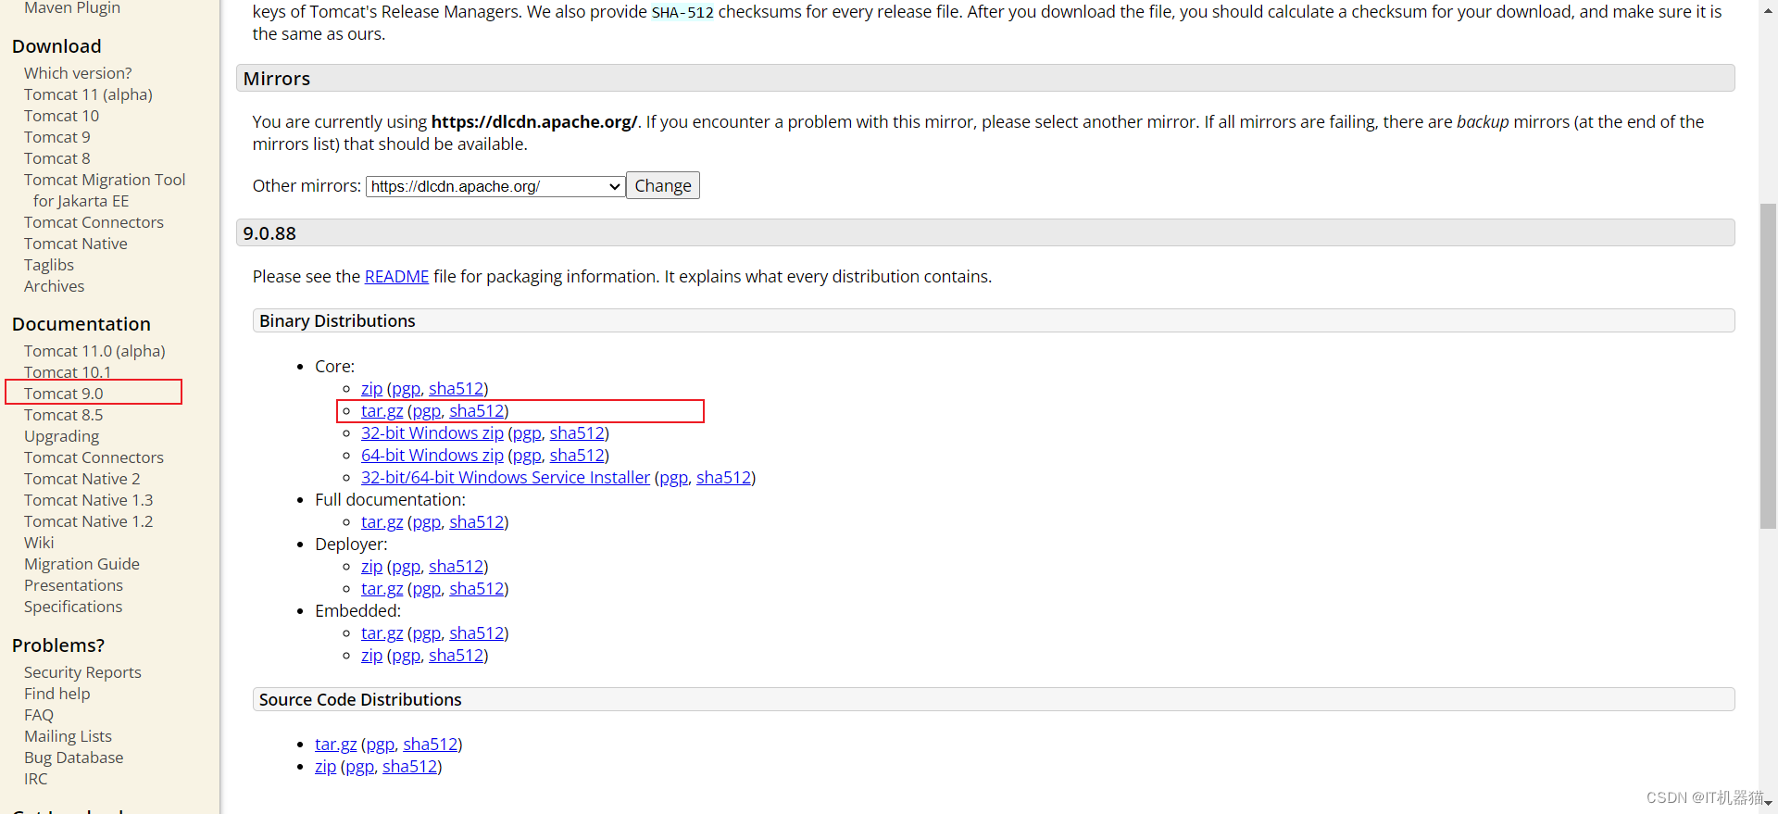The image size is (1778, 814).
Task: Open pgp signature for Core tar.gz
Action: click(427, 410)
